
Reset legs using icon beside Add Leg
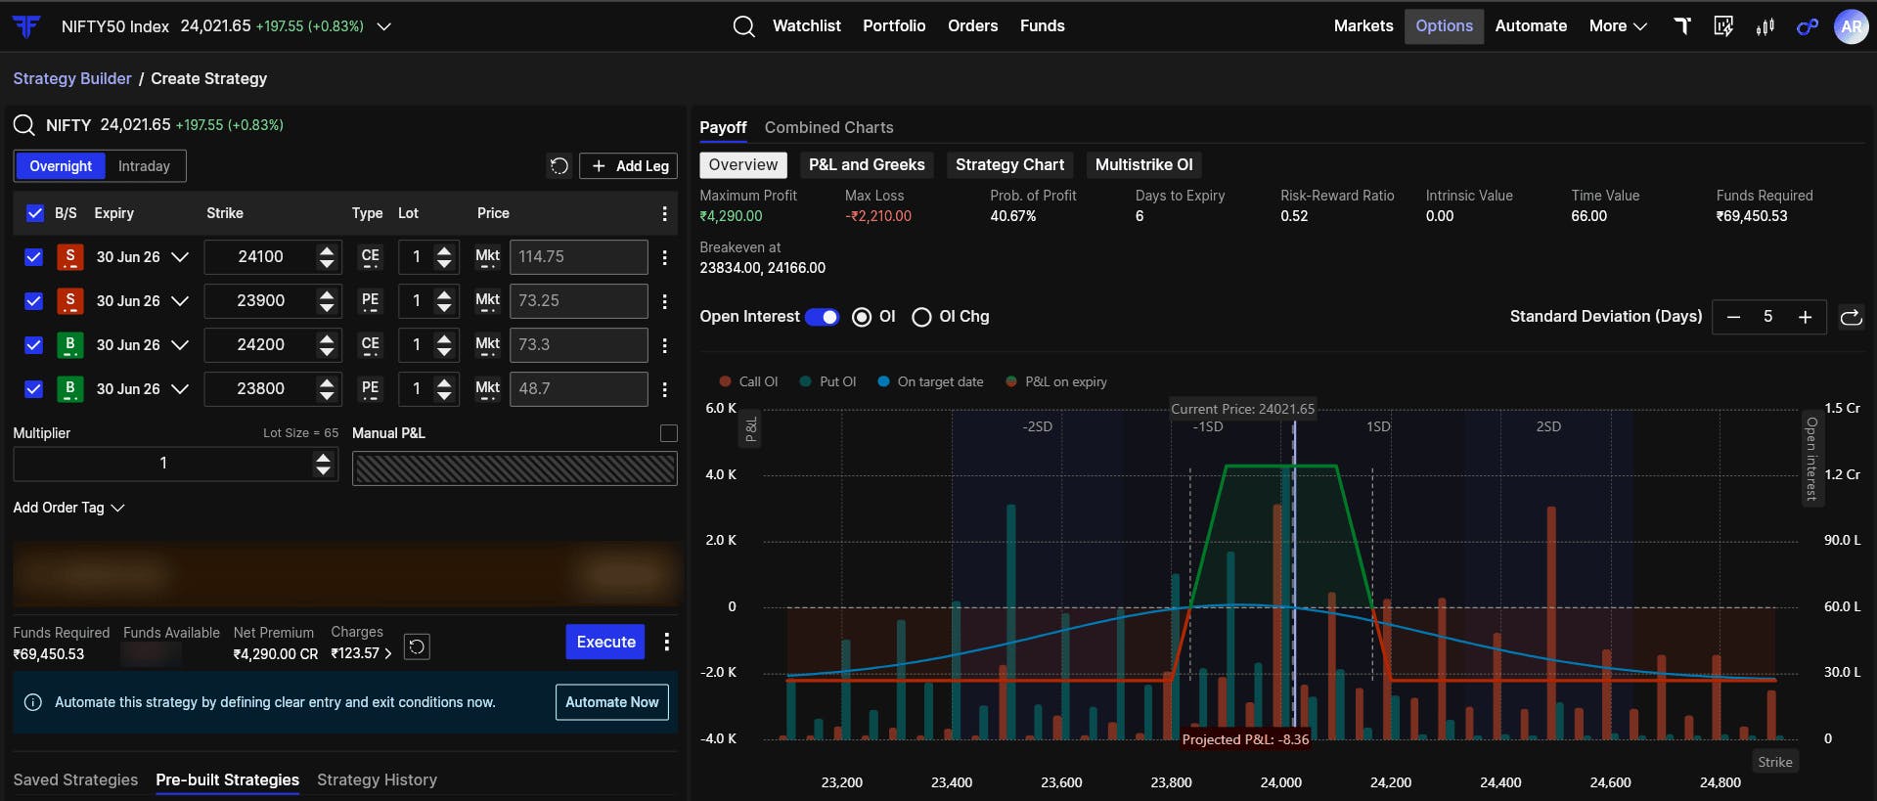pyautogui.click(x=559, y=166)
